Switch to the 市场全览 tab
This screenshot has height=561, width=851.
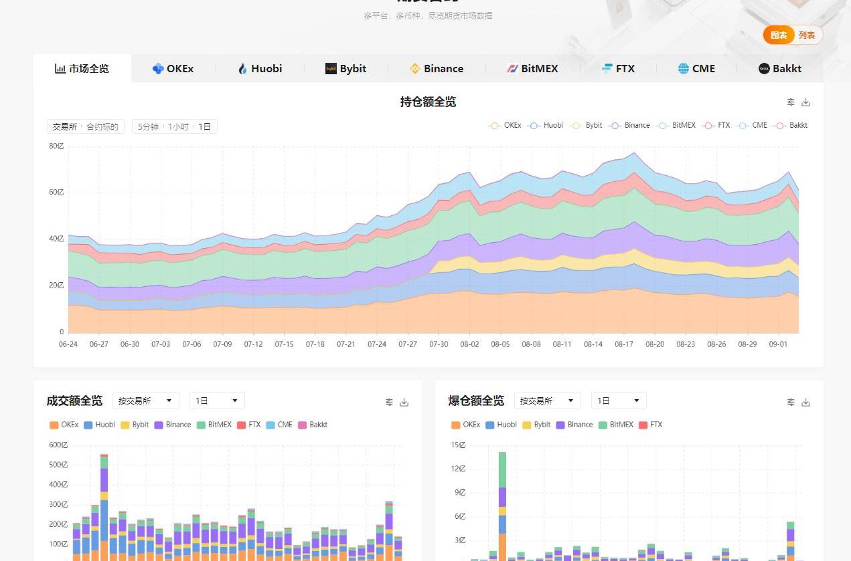[82, 68]
